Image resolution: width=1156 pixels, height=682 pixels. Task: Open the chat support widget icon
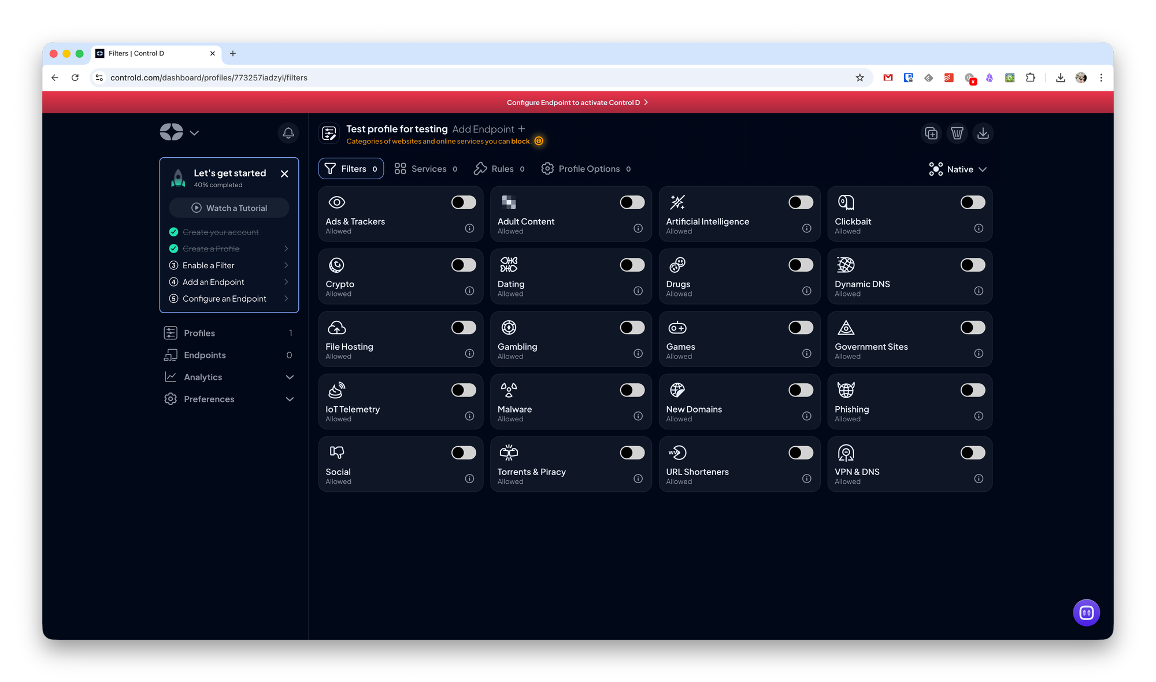click(x=1086, y=613)
